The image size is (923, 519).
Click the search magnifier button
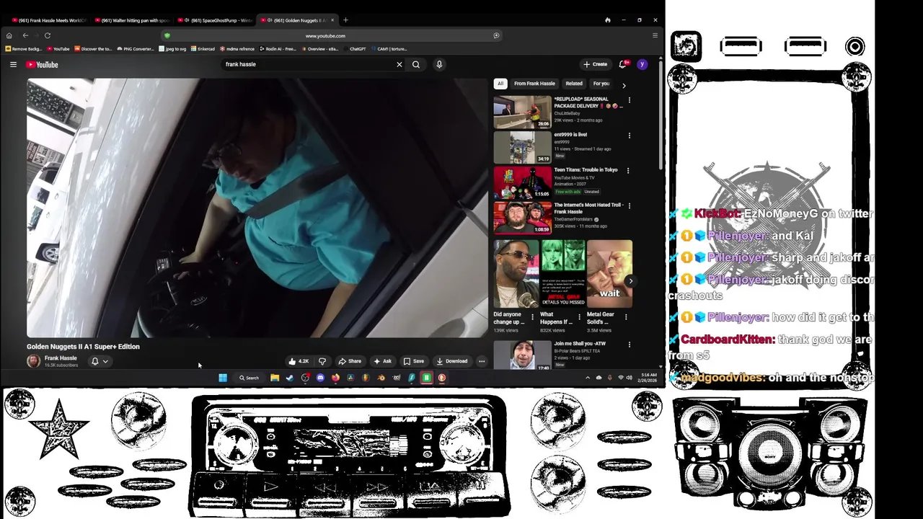pyautogui.click(x=416, y=64)
